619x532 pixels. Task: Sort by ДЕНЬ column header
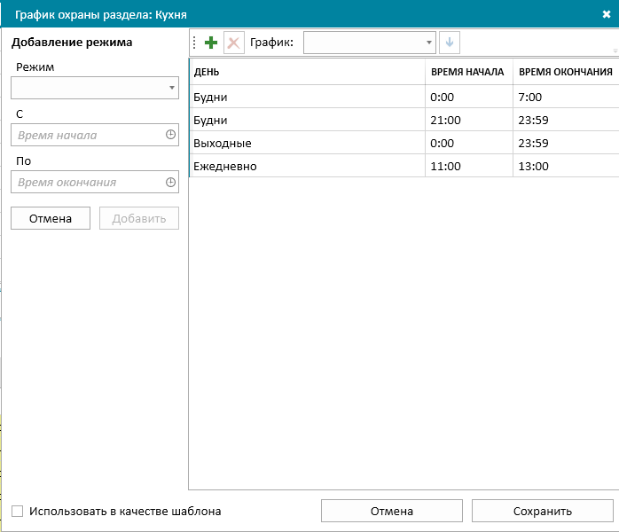point(307,72)
